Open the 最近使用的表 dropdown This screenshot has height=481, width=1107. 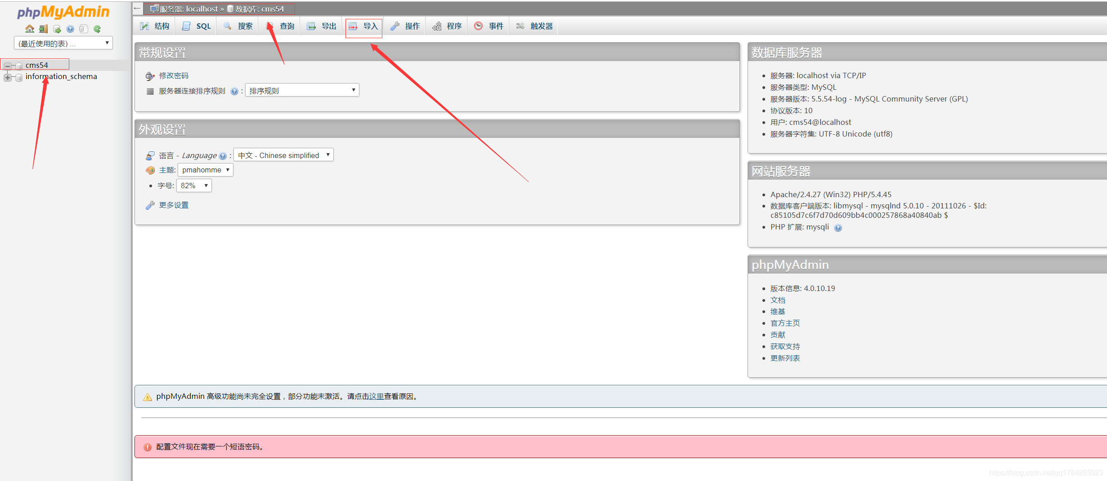(63, 43)
